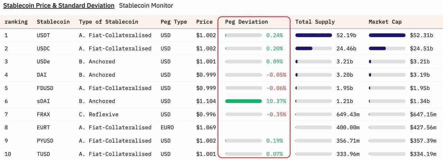This screenshot has height=160, width=443.
Task: Click the sDAI green peg deviation bar
Action: click(243, 101)
